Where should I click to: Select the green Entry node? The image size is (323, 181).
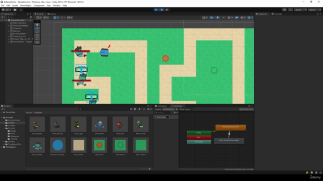pyautogui.click(x=199, y=133)
